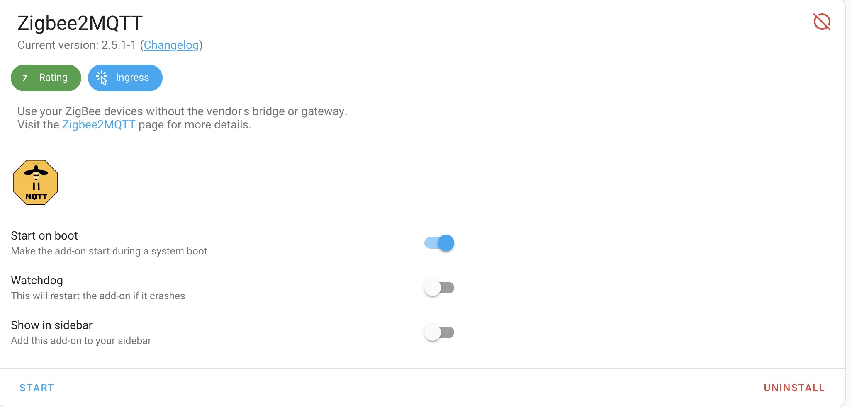Click the Start on boot label text
This screenshot has height=407, width=852.
[x=44, y=236]
